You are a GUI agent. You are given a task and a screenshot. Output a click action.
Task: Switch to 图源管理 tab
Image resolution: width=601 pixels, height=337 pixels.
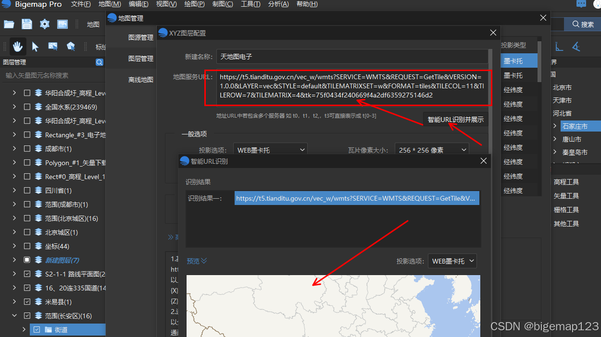141,37
